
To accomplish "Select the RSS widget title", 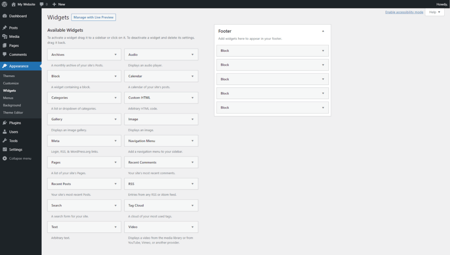I will coord(131,184).
